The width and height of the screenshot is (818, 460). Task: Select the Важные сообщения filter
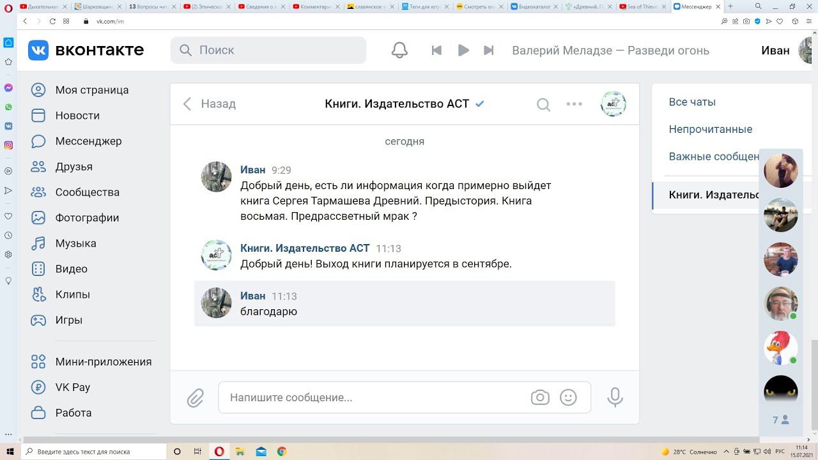click(x=714, y=157)
